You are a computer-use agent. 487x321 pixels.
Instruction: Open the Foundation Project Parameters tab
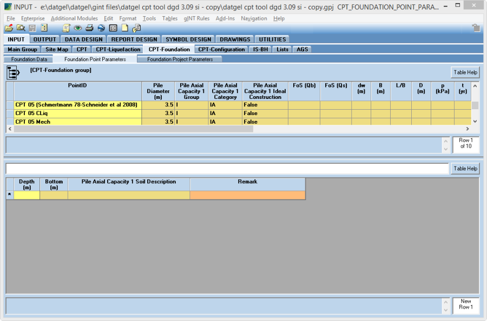click(x=180, y=59)
